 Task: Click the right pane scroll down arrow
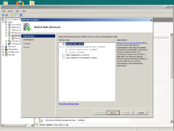pos(172,121)
